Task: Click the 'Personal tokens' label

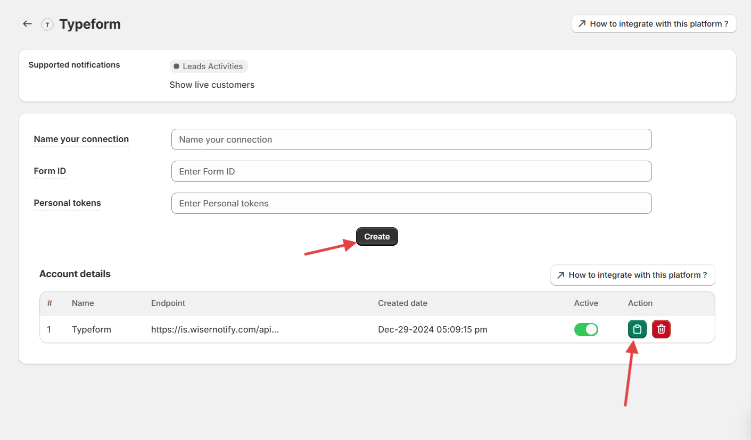Action: pyautogui.click(x=68, y=203)
